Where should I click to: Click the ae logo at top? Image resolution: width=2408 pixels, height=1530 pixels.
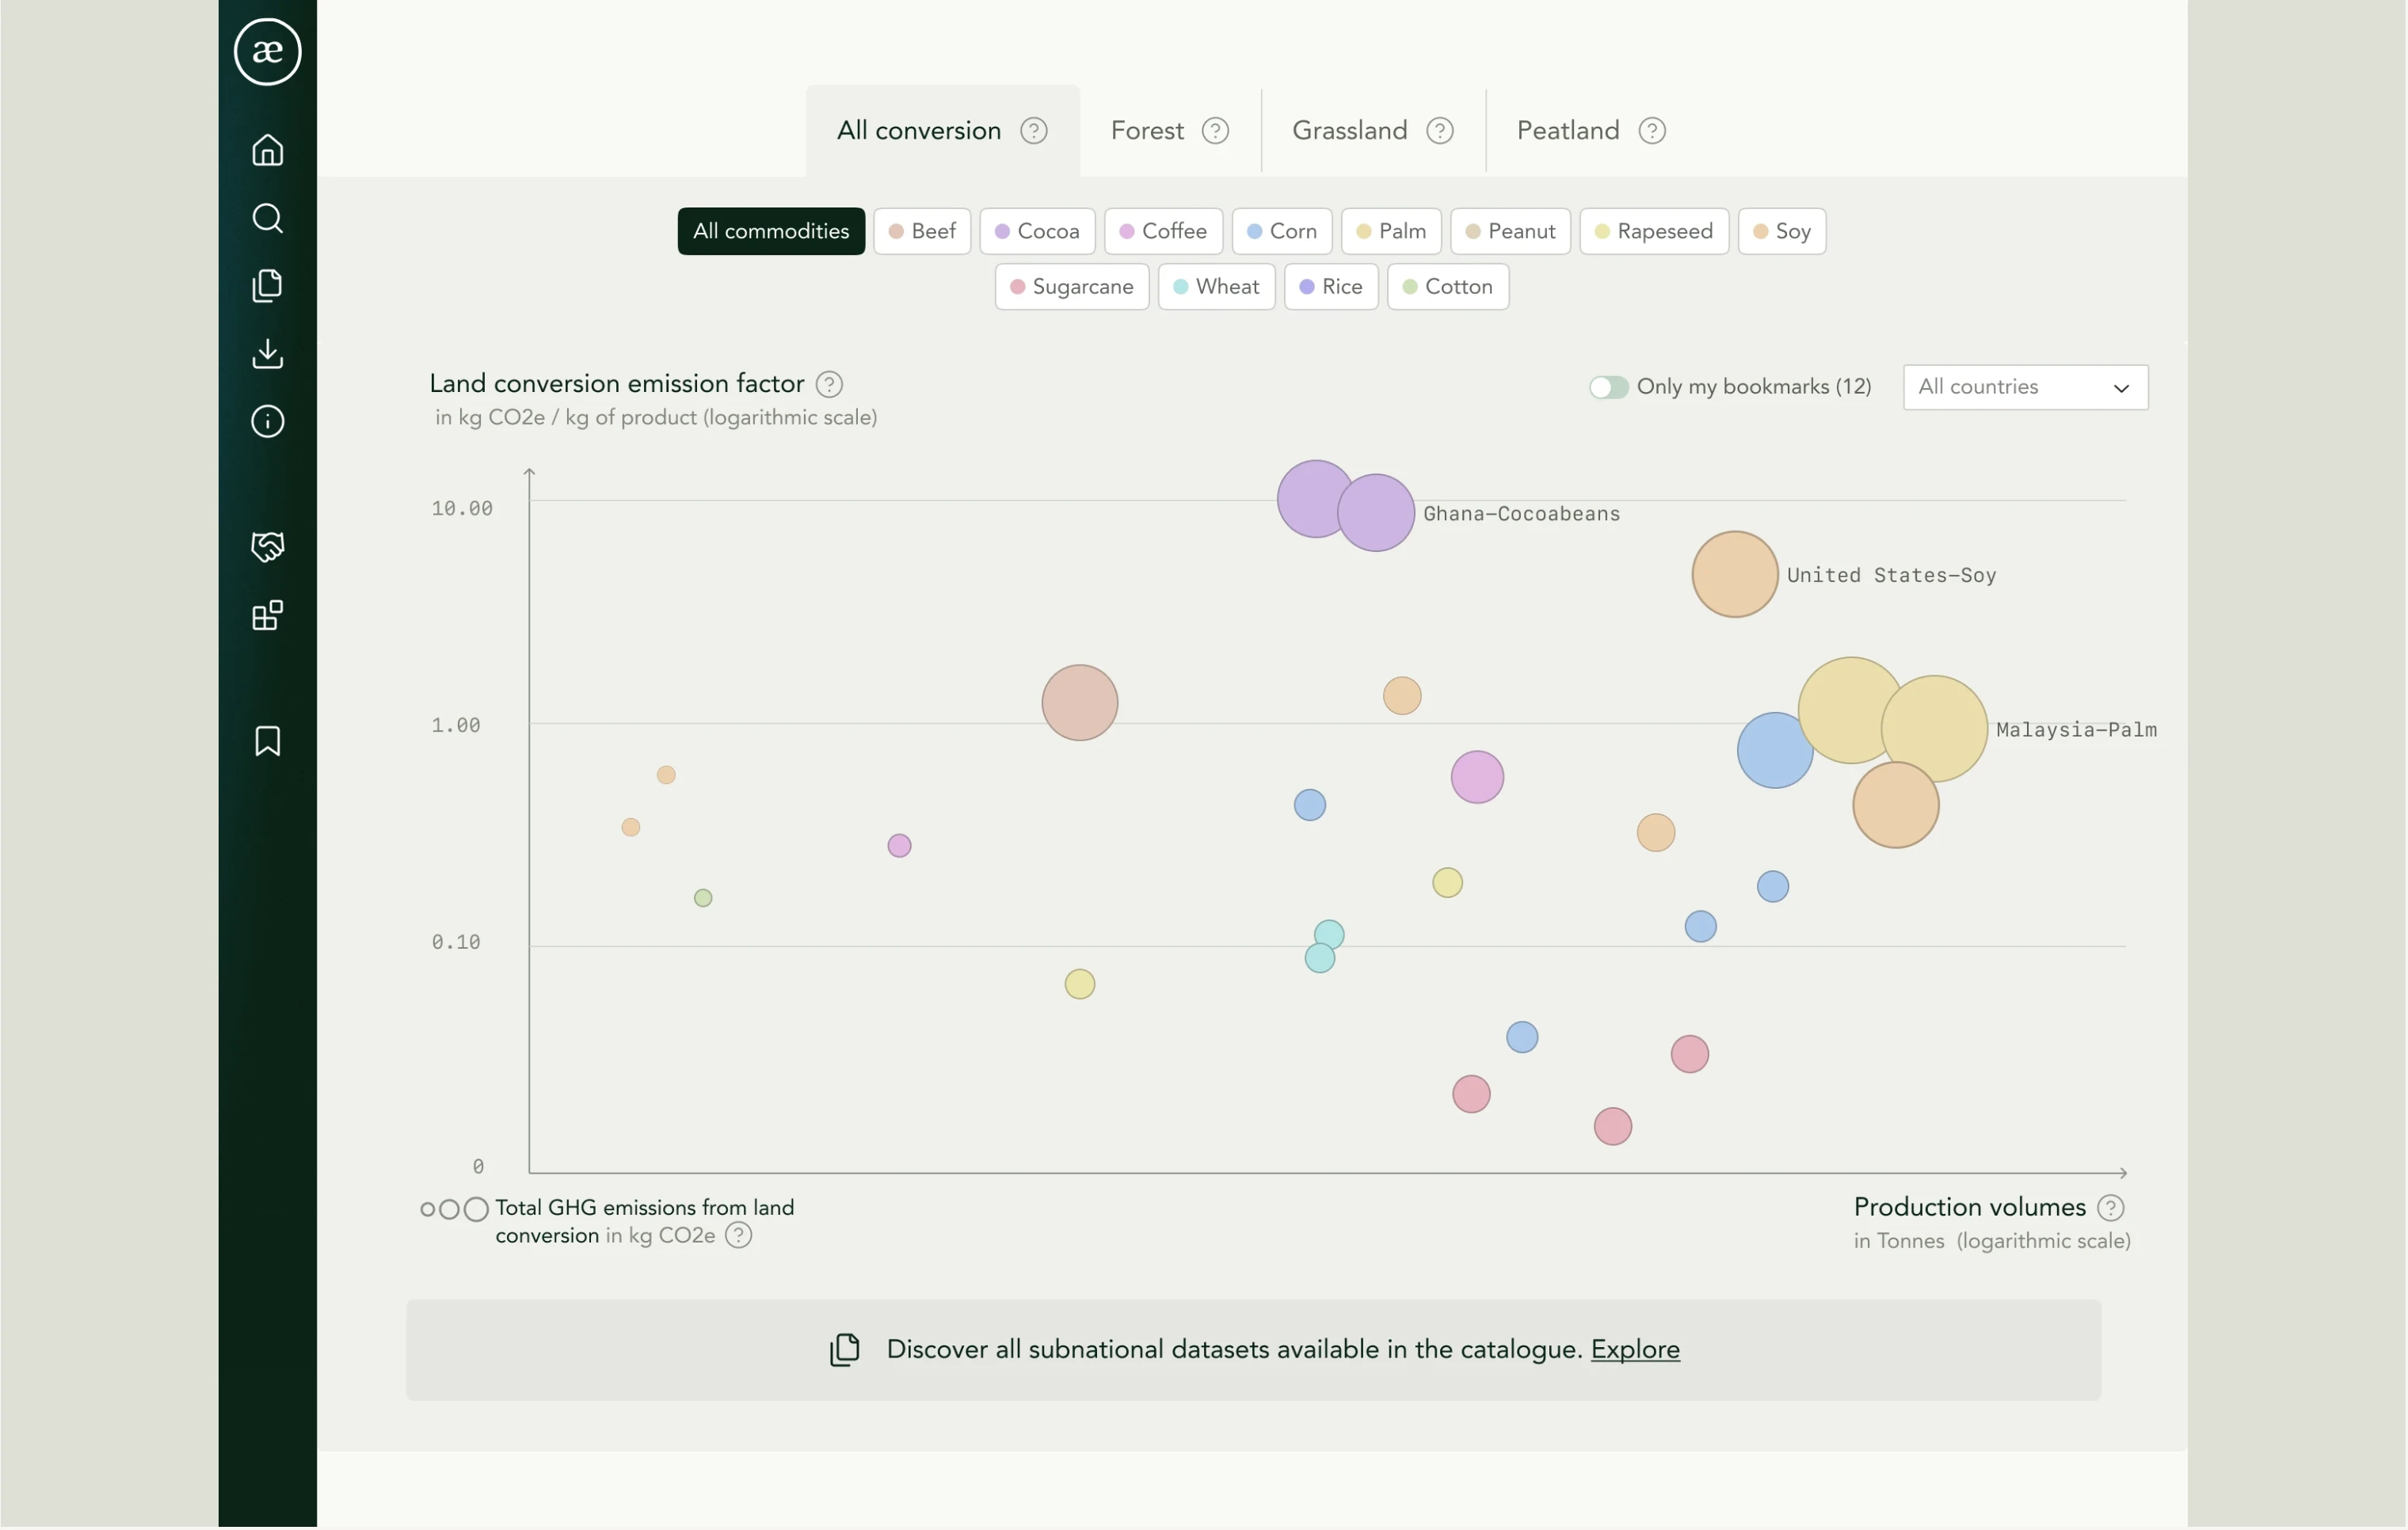click(x=267, y=52)
